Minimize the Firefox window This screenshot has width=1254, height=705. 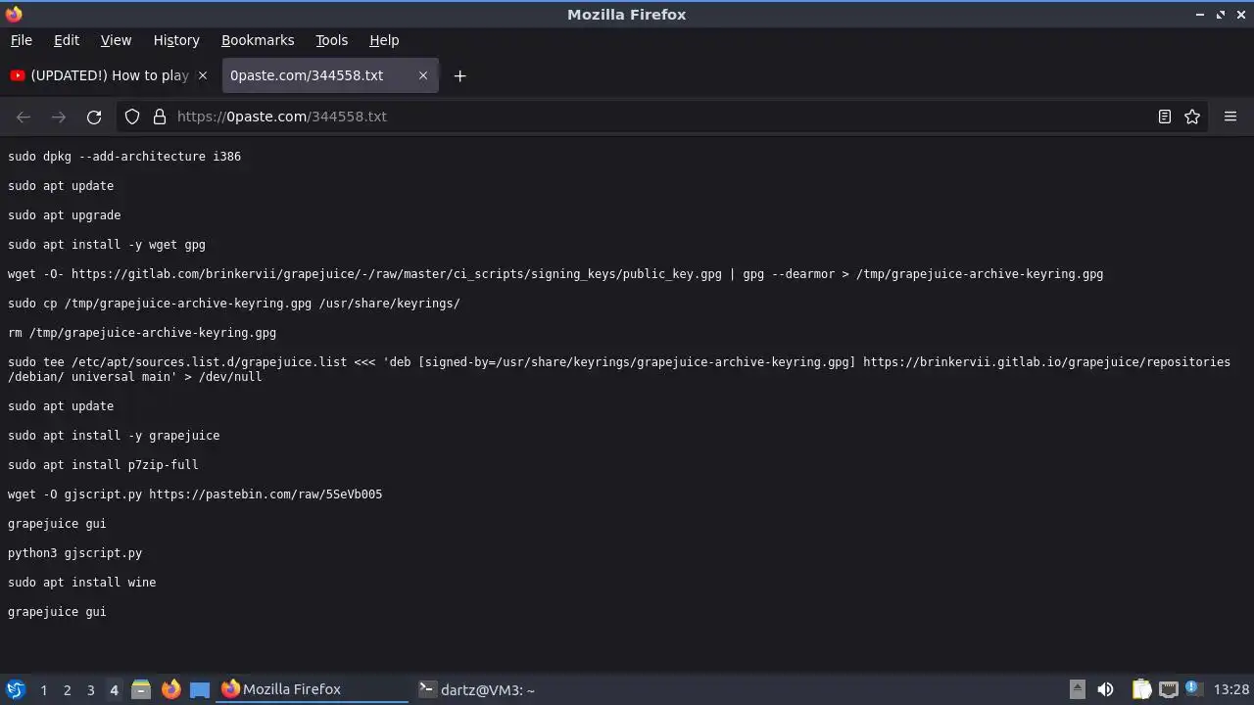coord(1200,15)
